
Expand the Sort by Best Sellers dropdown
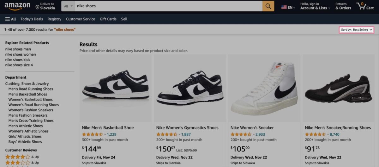(357, 30)
